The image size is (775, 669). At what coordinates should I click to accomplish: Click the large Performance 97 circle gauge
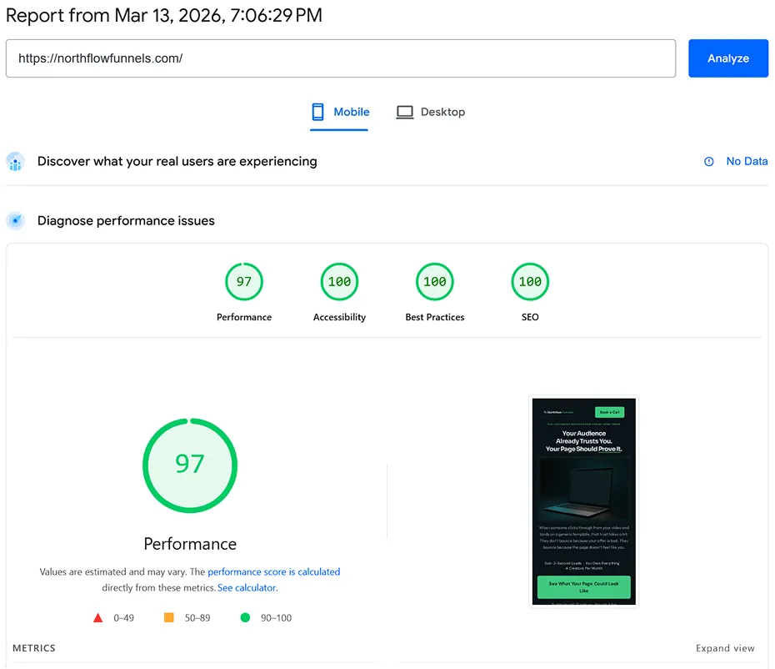click(x=190, y=467)
